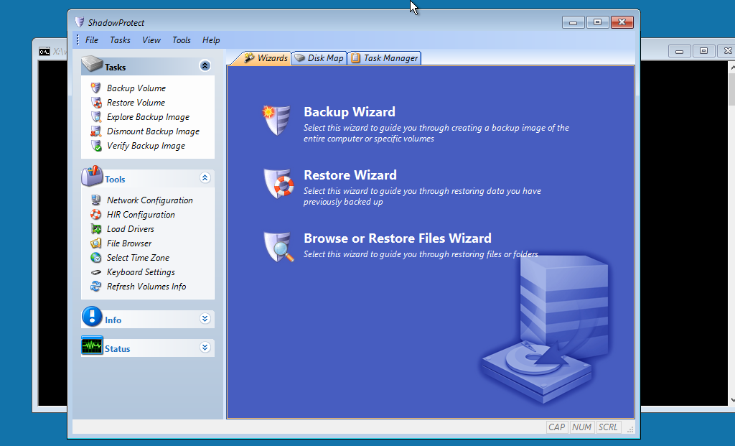This screenshot has height=446, width=735.
Task: Open the File menu
Action: pos(92,40)
